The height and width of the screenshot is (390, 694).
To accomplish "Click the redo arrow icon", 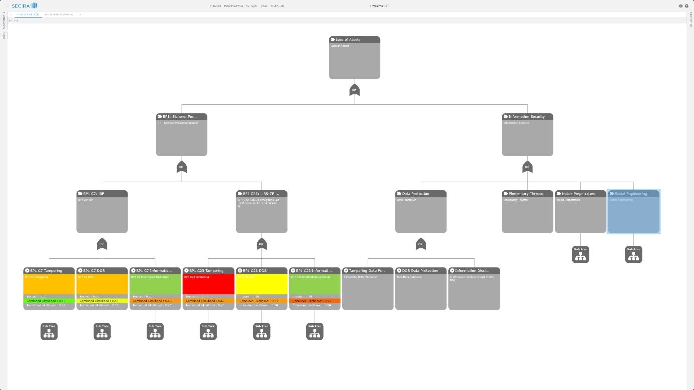I will (16, 20).
